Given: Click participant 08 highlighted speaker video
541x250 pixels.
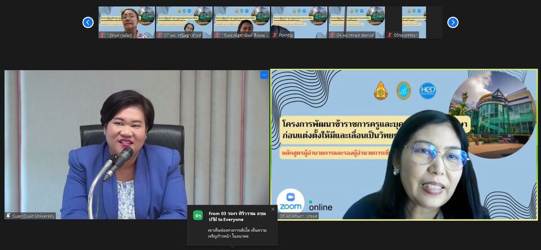Looking at the screenshot, I should 404,145.
